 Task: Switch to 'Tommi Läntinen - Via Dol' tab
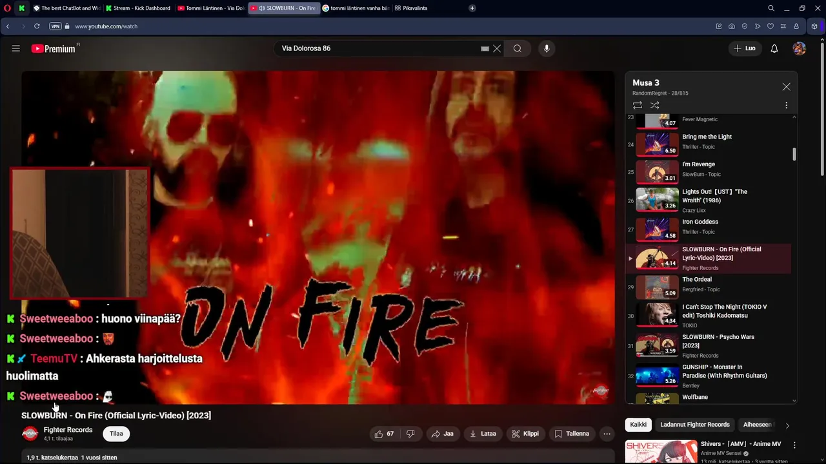coord(210,8)
